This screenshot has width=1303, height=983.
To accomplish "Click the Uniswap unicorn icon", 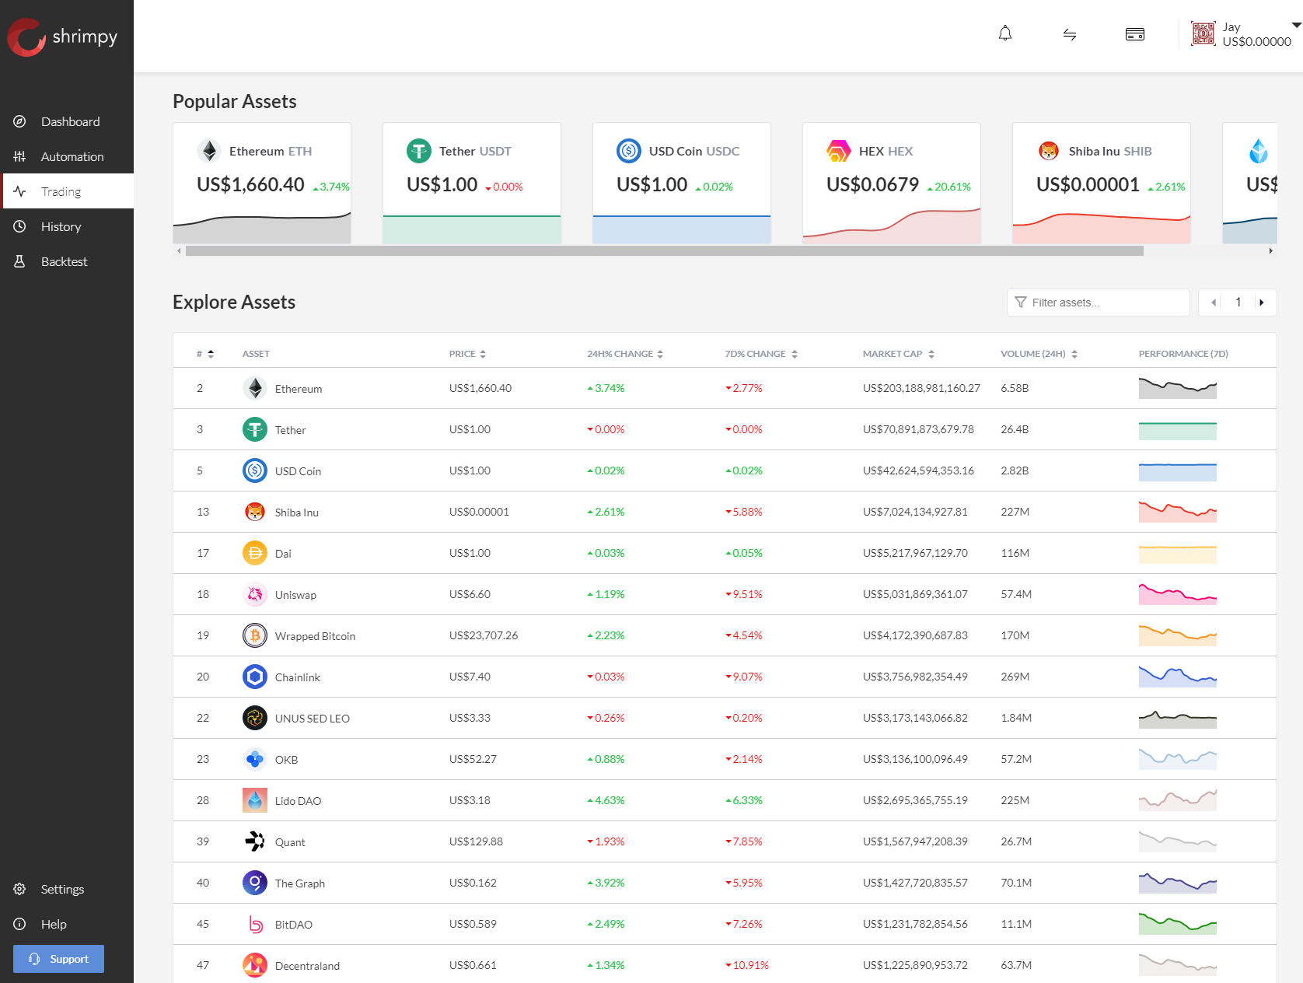I will tap(255, 594).
